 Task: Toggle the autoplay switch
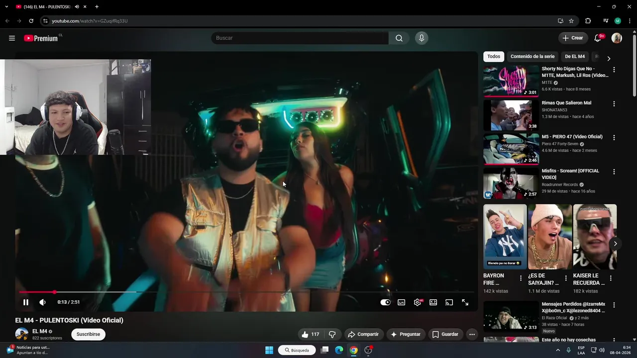(386, 302)
